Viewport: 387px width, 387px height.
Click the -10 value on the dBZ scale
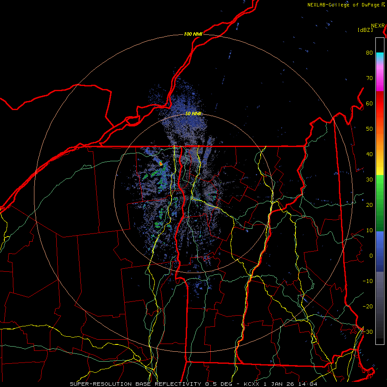point(368,281)
